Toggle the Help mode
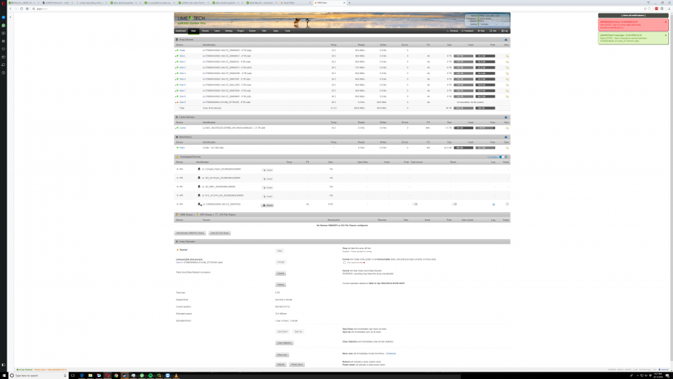This screenshot has width=673, height=379. click(481, 31)
